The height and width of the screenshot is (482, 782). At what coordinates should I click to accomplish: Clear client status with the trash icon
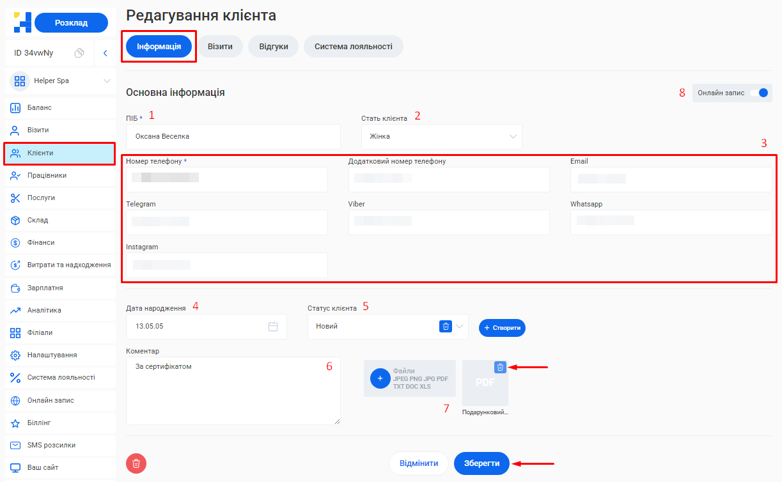tap(446, 327)
